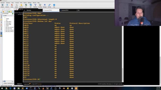Click the SFTP new file icon

point(13,12)
